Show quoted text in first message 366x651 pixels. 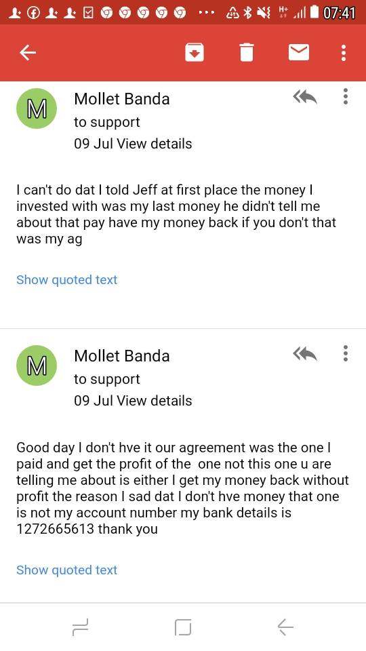click(x=67, y=280)
